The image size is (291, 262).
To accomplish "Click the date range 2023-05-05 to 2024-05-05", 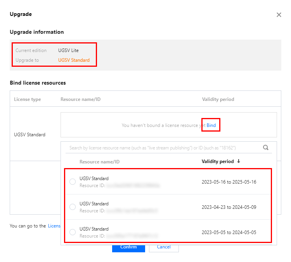I will coord(229,232).
